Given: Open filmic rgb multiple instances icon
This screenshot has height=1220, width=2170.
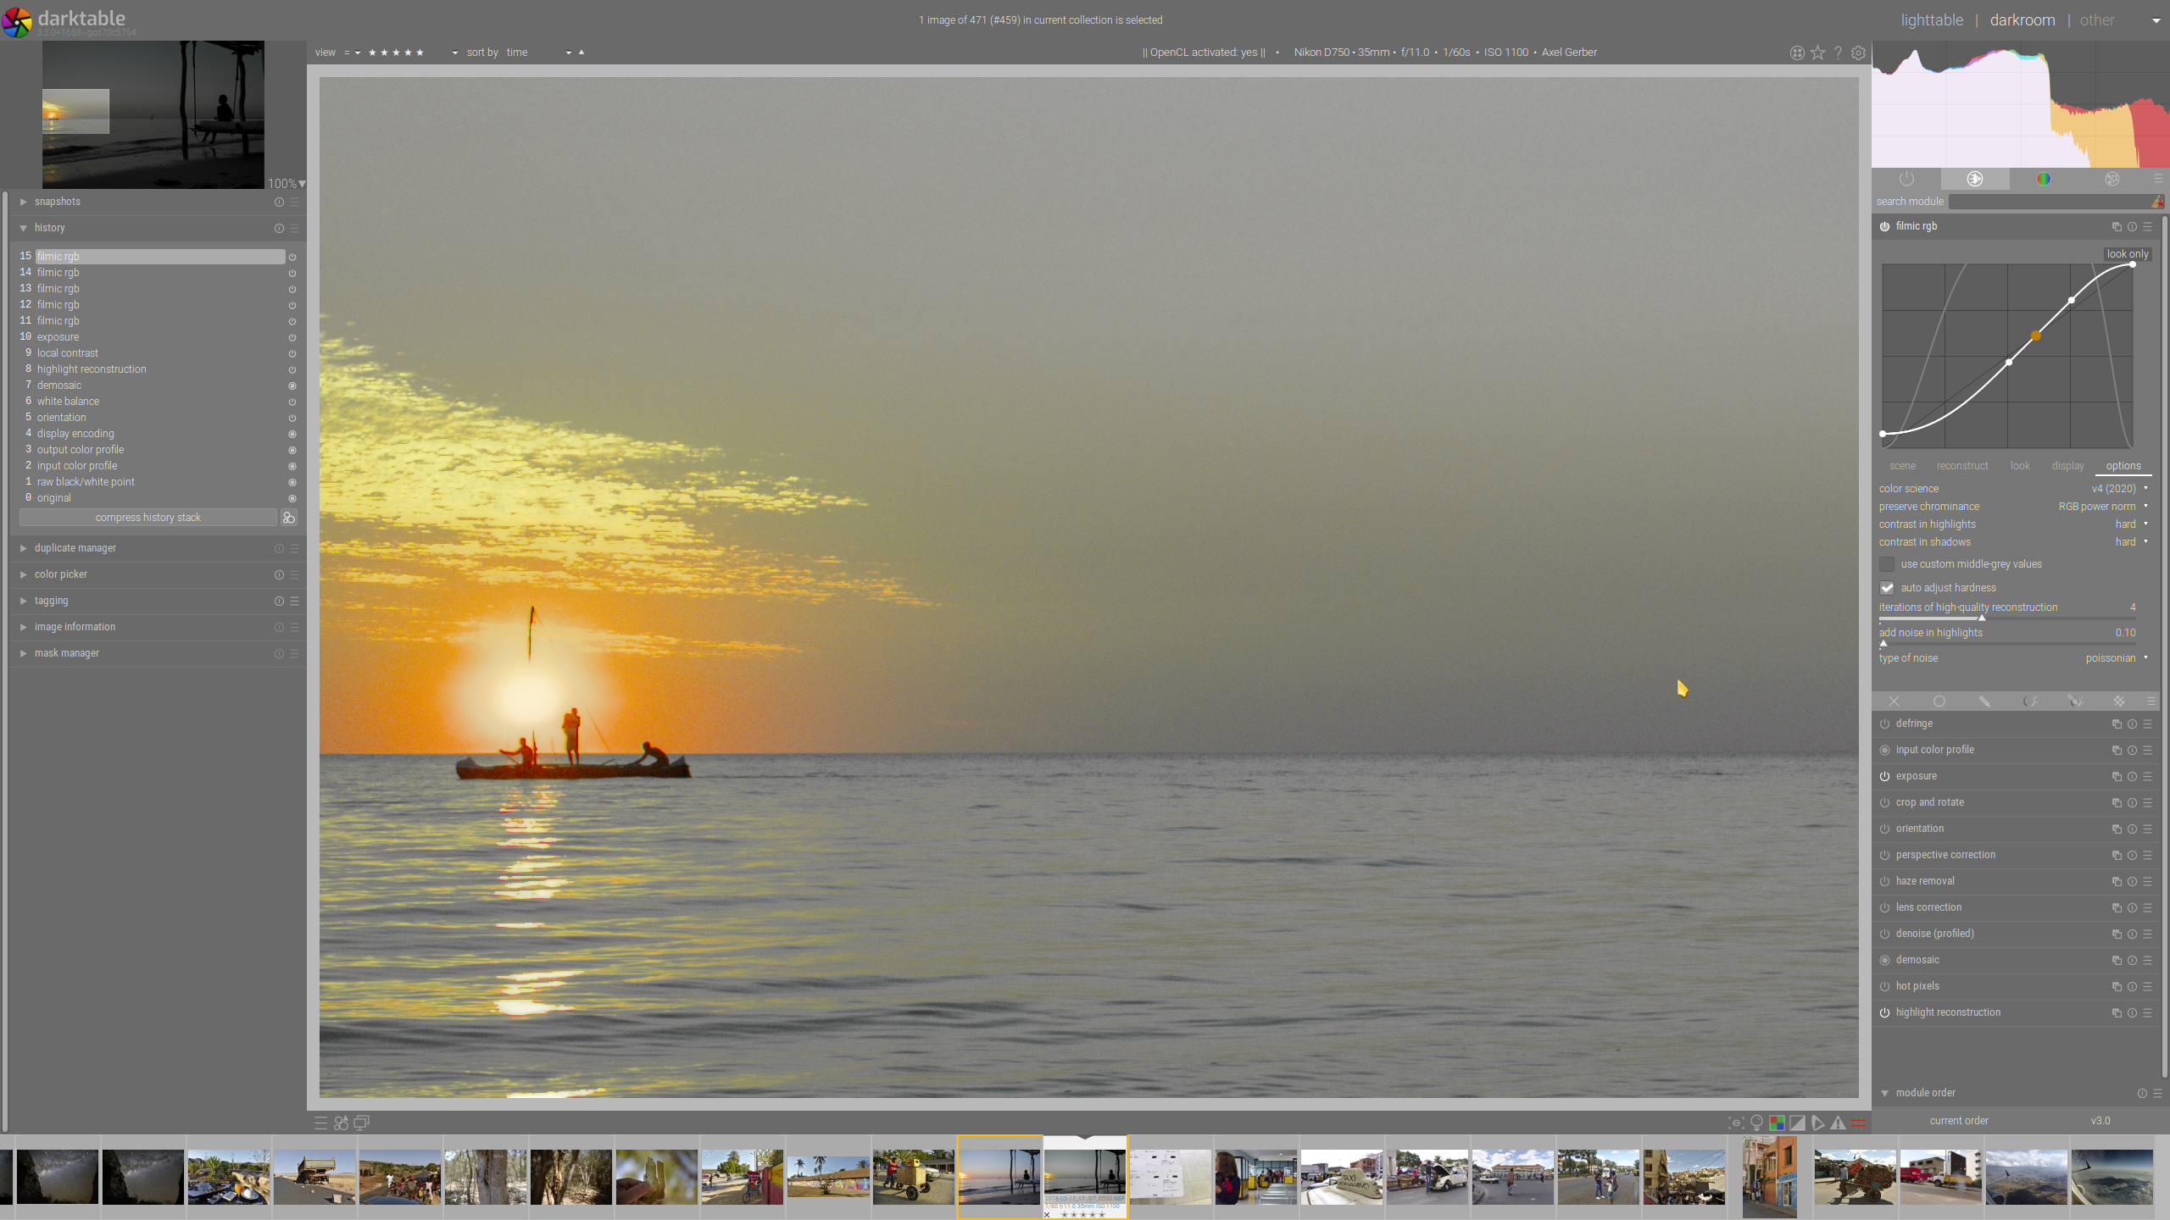Looking at the screenshot, I should 2117,226.
